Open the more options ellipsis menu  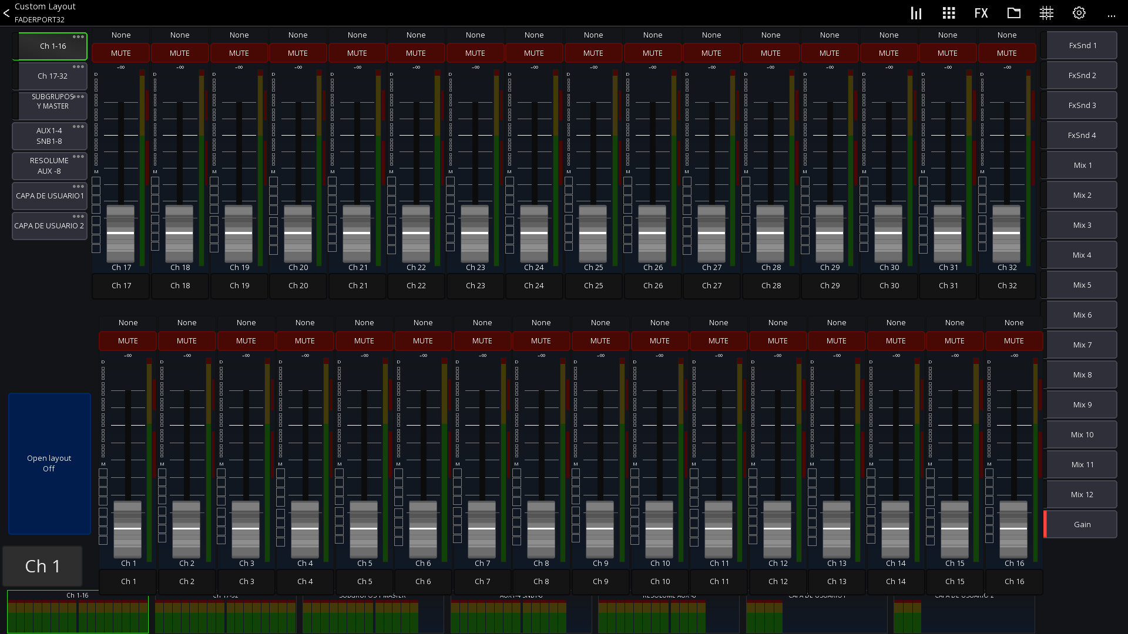tap(1111, 16)
